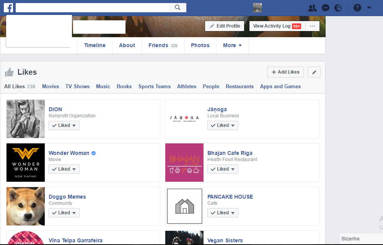Filter likes by Music
Screen dimensions: 383x245
click(103, 86)
